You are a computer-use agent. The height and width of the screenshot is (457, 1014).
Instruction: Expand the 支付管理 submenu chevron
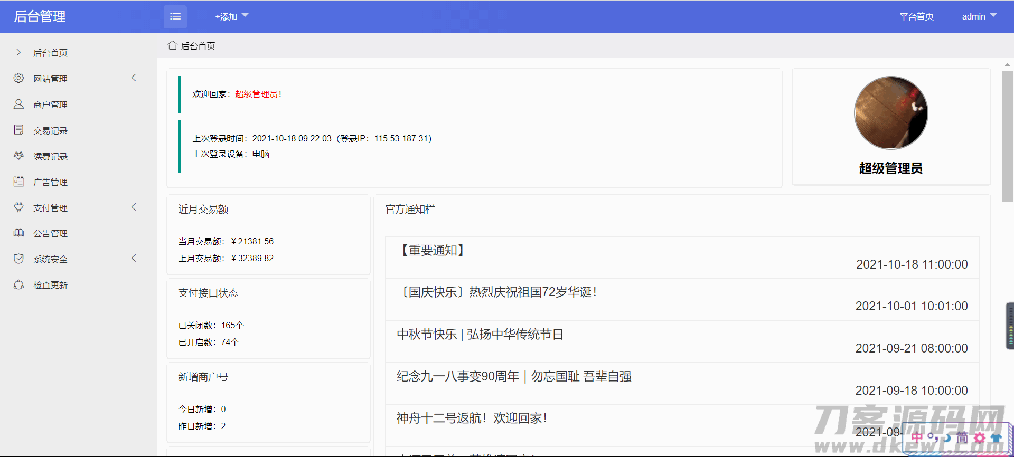134,207
